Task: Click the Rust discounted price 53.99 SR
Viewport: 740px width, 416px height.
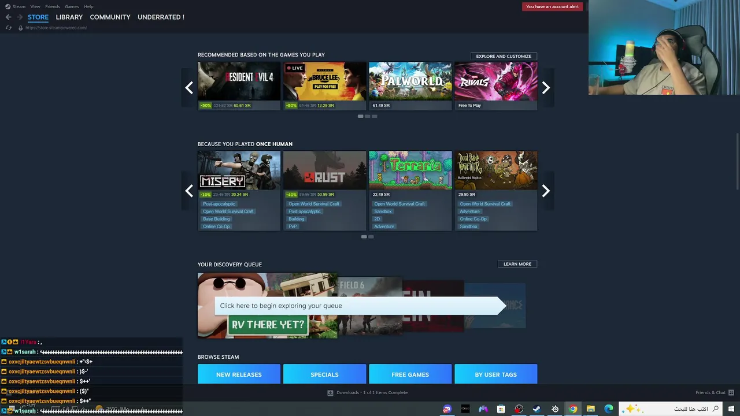Action: [x=326, y=195]
